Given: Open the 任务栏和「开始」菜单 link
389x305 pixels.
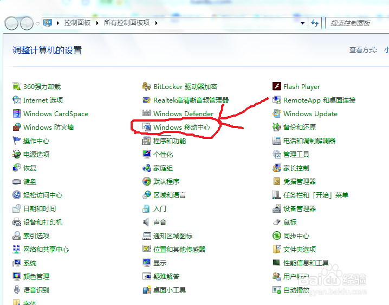Looking at the screenshot, I should 316,195.
